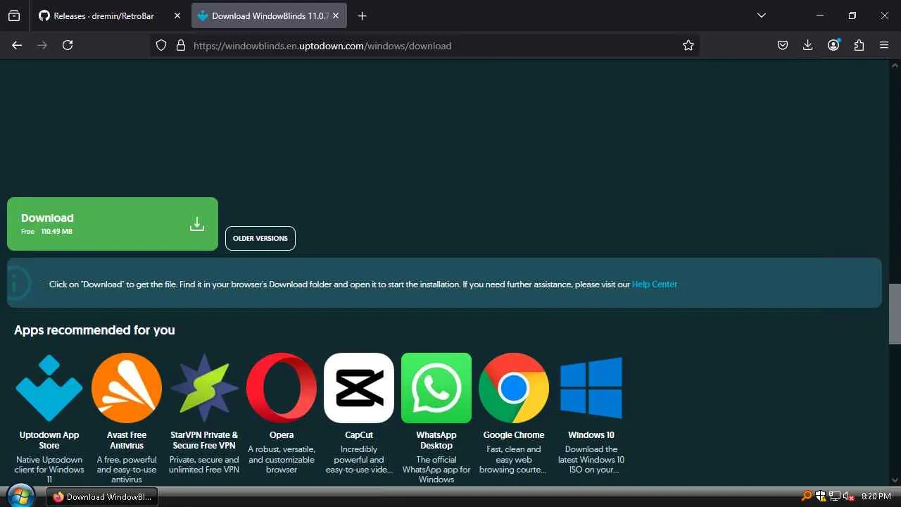This screenshot has height=507, width=901.
Task: Open Firefox View from the tab bar
Action: tap(14, 15)
